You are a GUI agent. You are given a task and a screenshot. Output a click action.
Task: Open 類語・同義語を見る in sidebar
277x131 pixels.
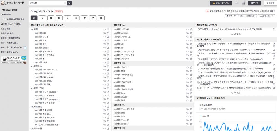point(9,43)
